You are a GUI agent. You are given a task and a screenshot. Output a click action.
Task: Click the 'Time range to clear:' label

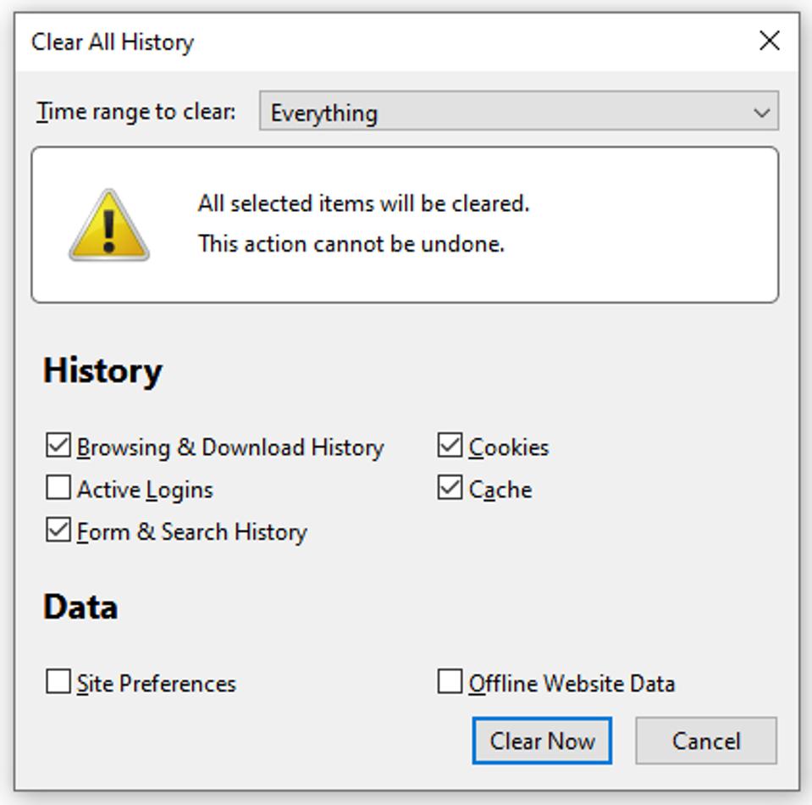(x=135, y=112)
